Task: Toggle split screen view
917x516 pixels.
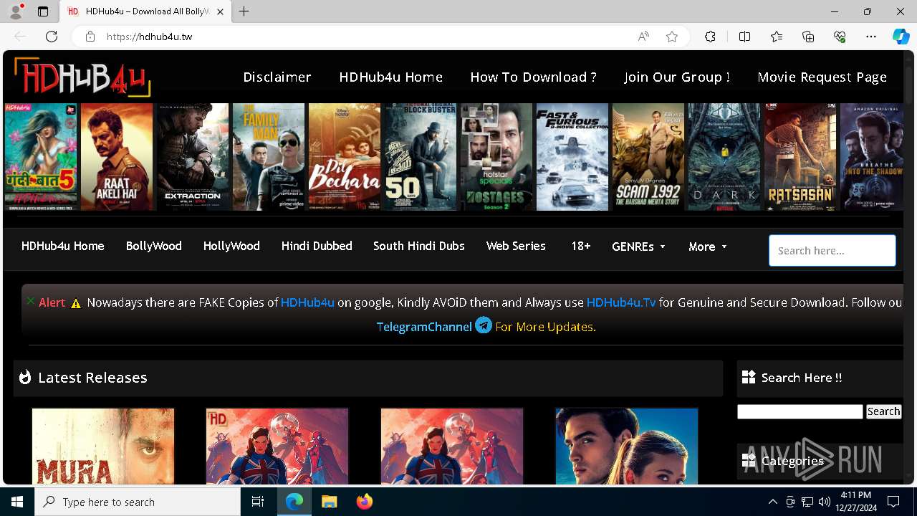Action: tap(744, 37)
